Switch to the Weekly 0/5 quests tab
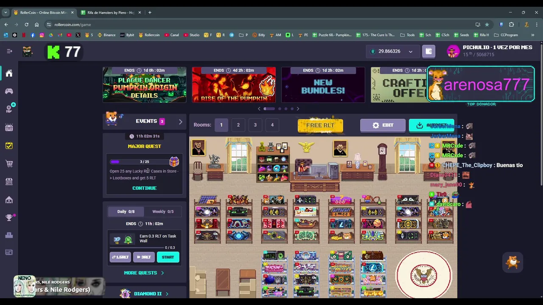This screenshot has width=543, height=305. 163,211
